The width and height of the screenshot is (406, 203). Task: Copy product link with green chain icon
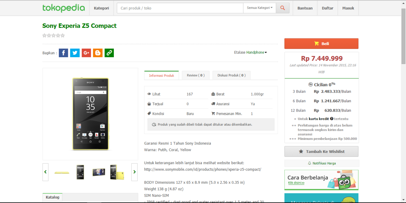coord(109,53)
